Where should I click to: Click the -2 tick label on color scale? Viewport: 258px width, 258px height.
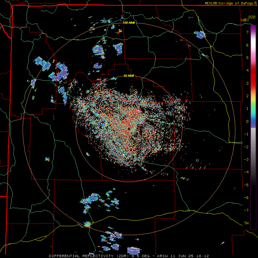pos(246,147)
